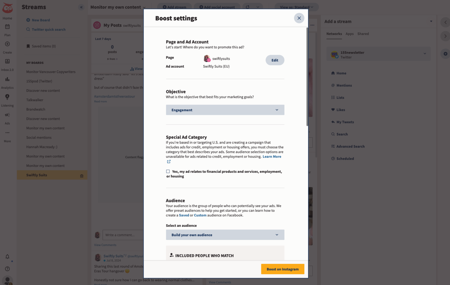Viewport: 450px width, 285px height.
Task: Open Inbox 2.0 from the sidebar
Action: point(7,64)
